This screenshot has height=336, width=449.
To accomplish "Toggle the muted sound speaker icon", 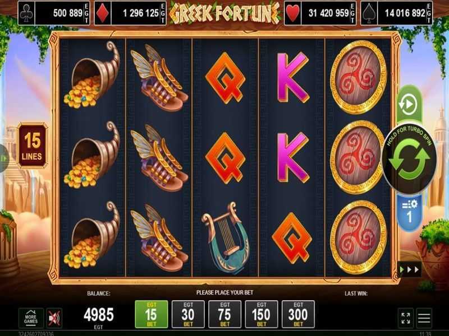I will pyautogui.click(x=54, y=318).
